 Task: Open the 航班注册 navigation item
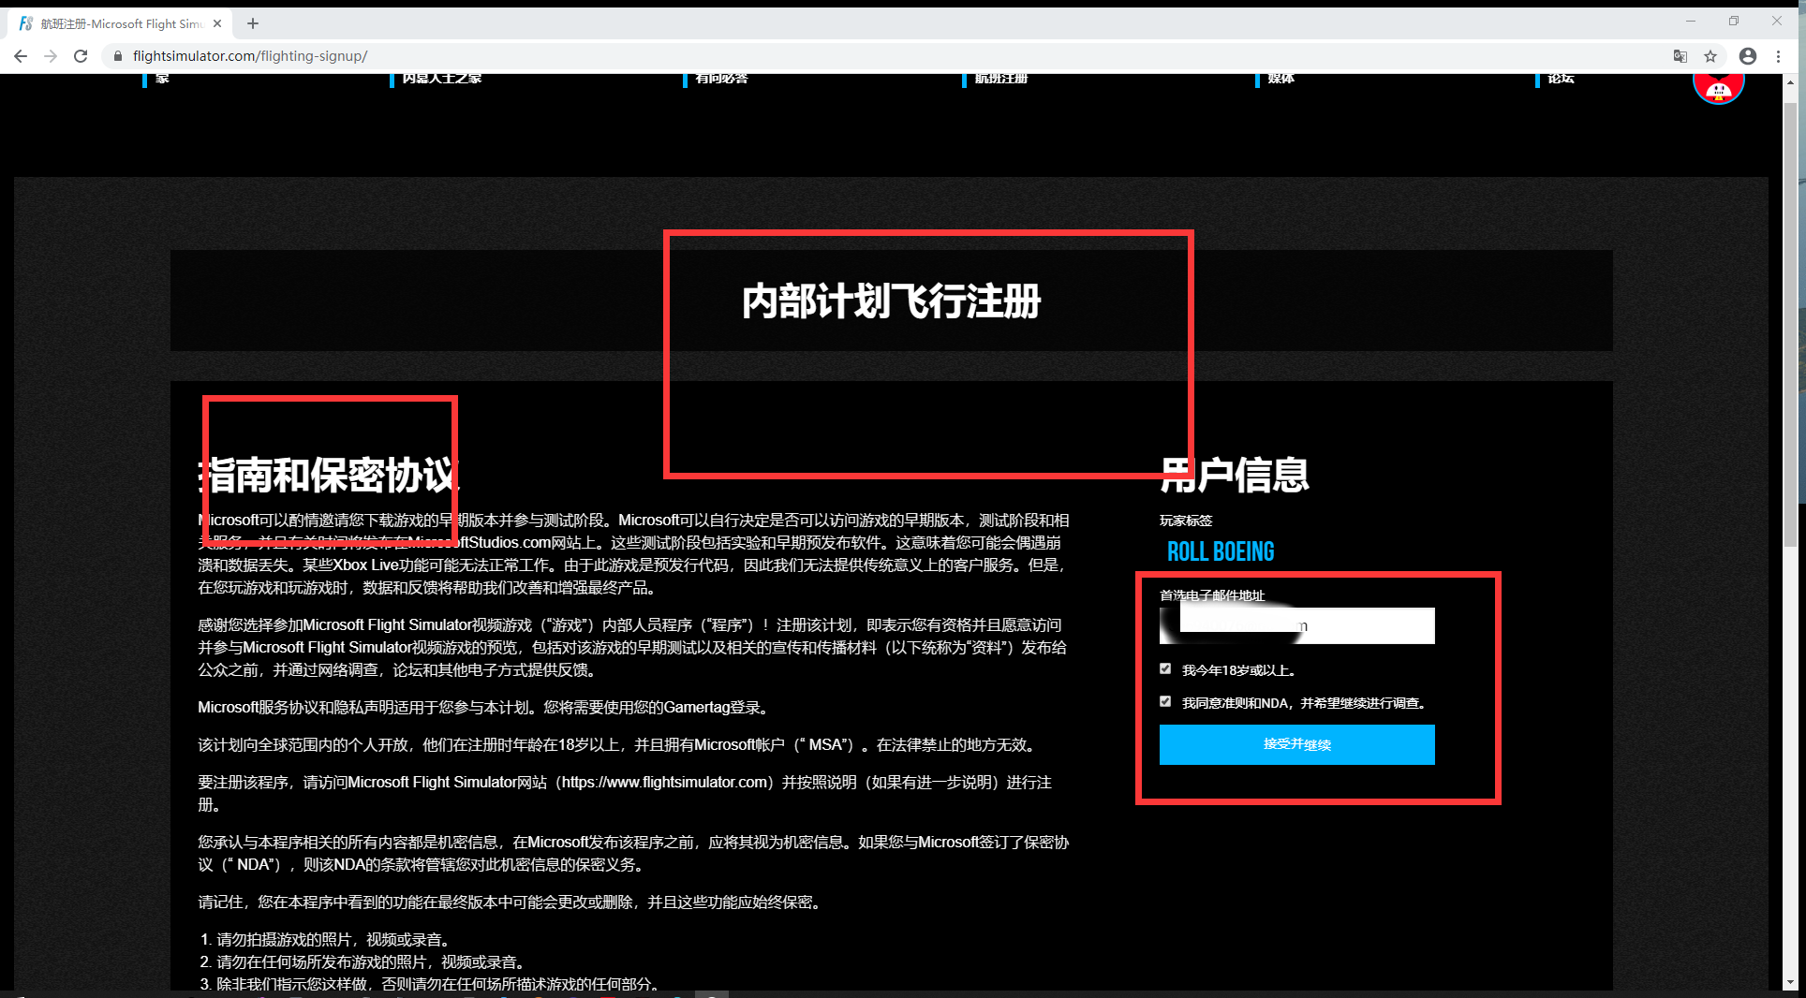point(1002,79)
